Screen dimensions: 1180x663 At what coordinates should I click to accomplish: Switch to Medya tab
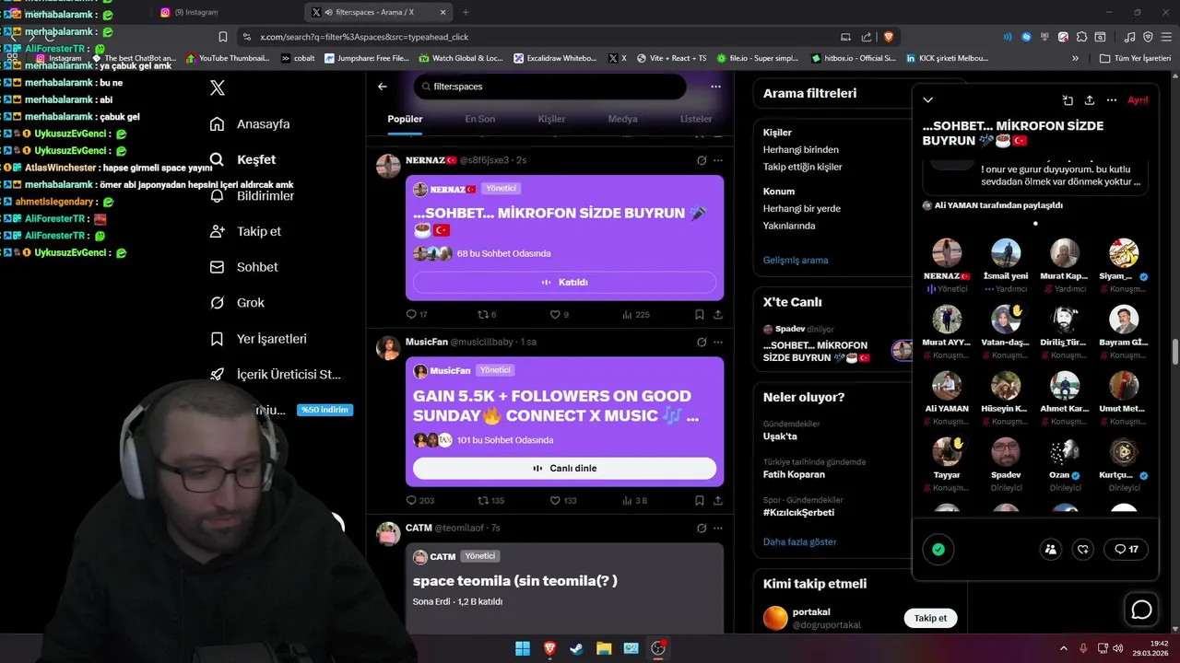pyautogui.click(x=622, y=120)
